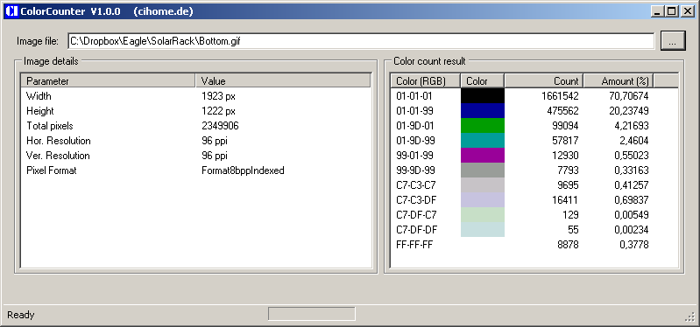
Task: Select the 'Hor. Resolution' row
Action: click(195, 141)
